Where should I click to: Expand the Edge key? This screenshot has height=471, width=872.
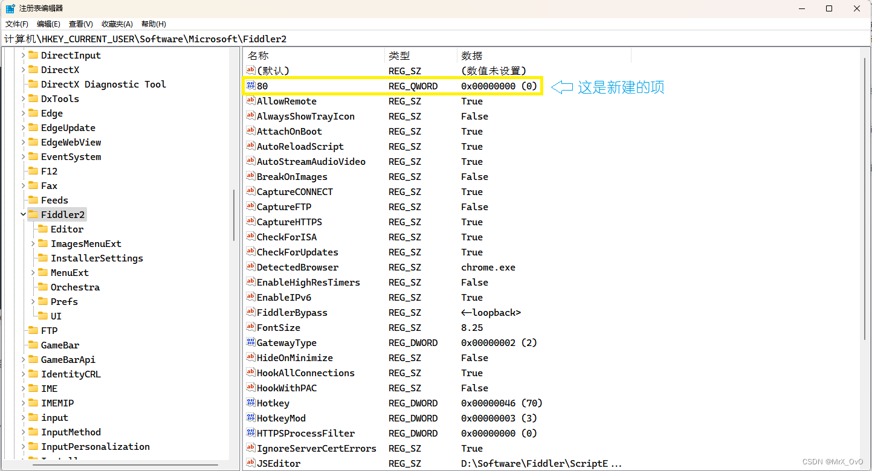pos(23,113)
